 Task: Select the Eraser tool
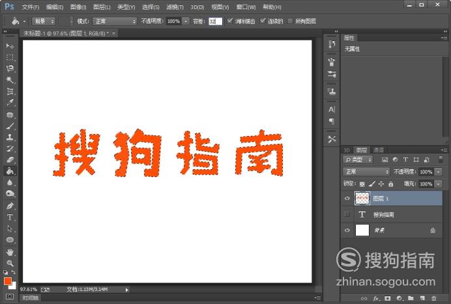(x=10, y=159)
